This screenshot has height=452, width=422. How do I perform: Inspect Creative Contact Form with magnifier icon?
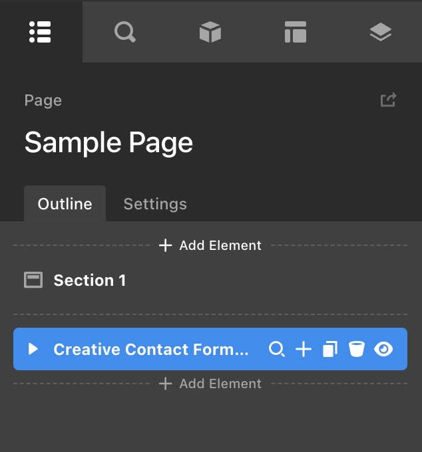pyautogui.click(x=277, y=349)
